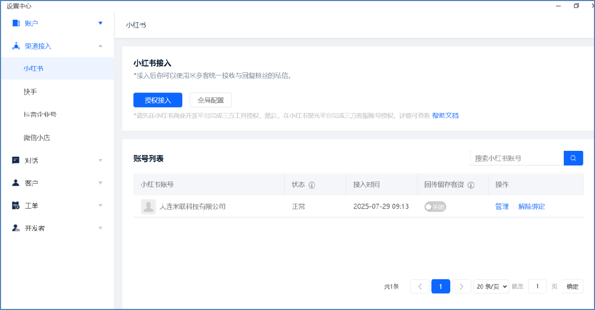The image size is (595, 310).
Task: Open 微信小店 channel menu item
Action: click(x=36, y=138)
